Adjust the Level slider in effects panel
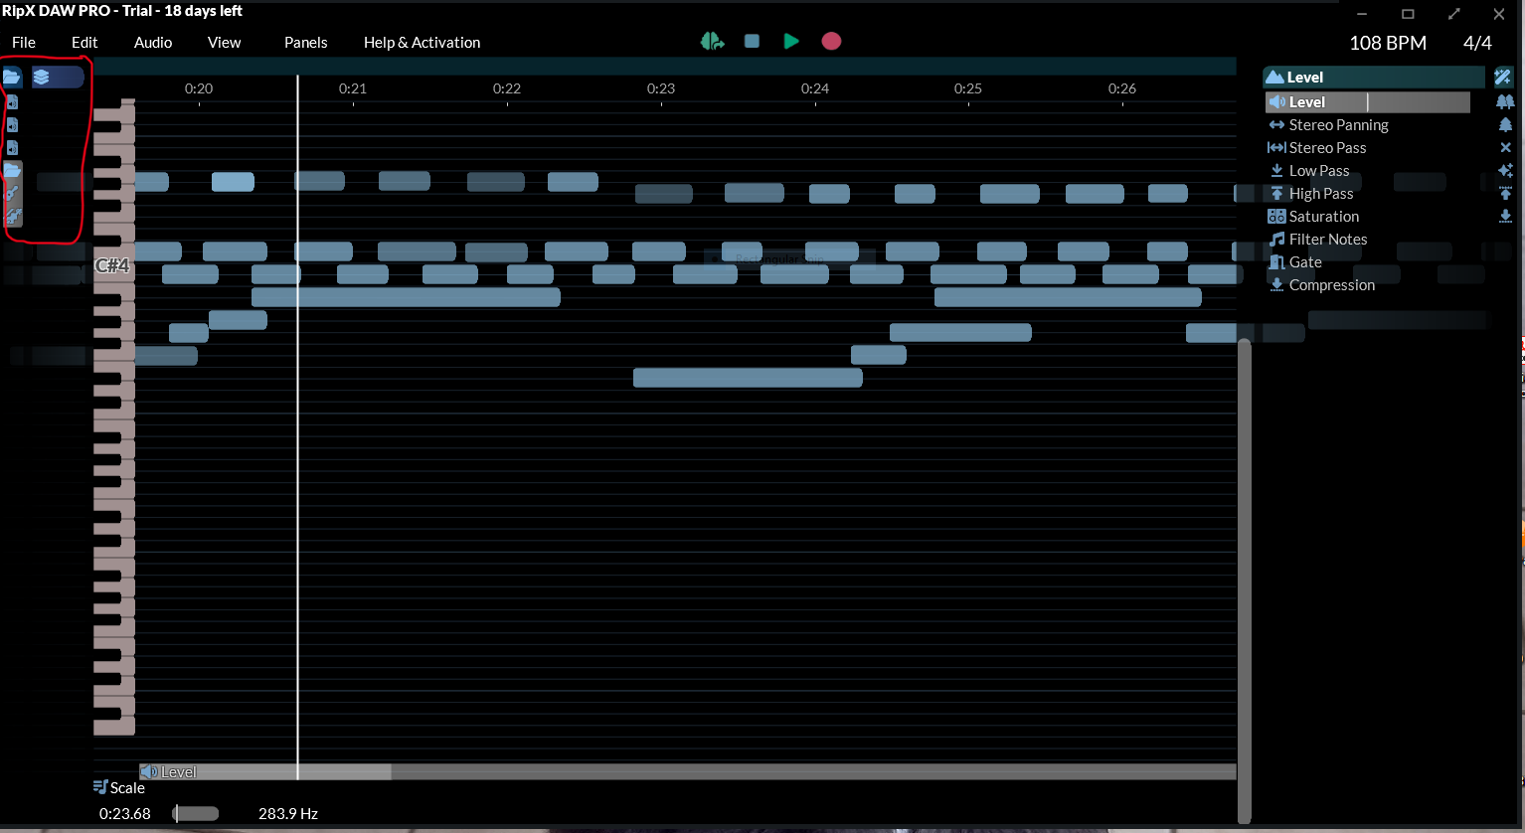The width and height of the screenshot is (1525, 833). (x=1368, y=102)
